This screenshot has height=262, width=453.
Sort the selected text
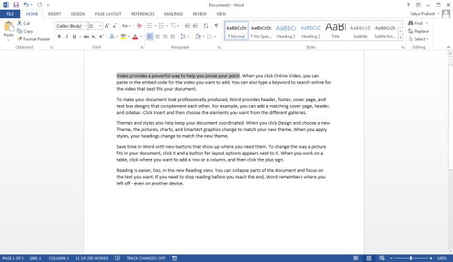coord(206,26)
